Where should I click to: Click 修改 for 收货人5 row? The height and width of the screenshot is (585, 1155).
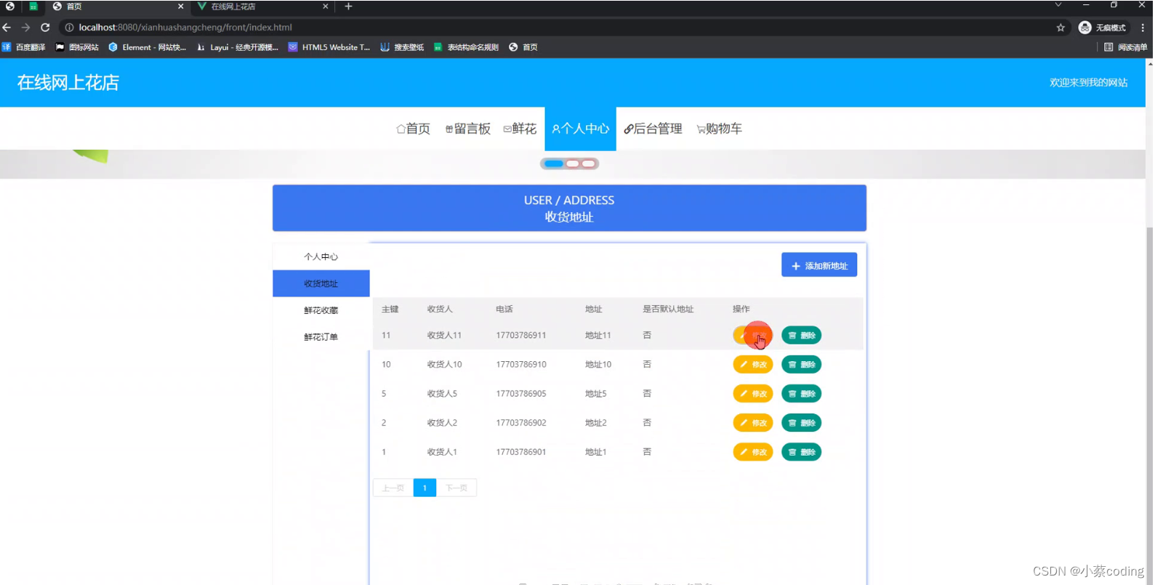coord(752,394)
